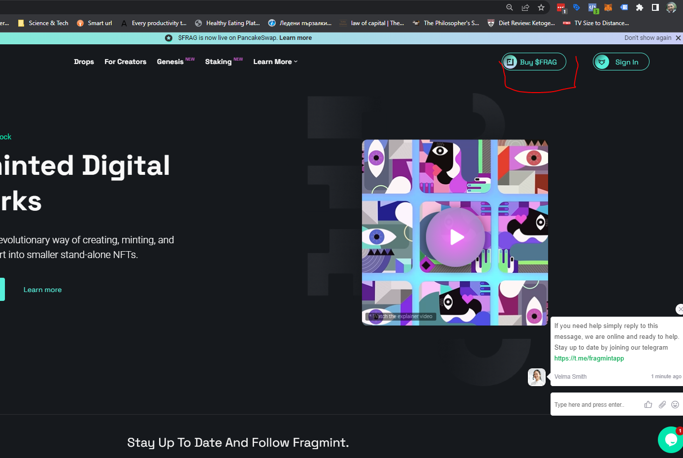683x458 pixels.
Task: Open the Drops menu item
Action: pos(84,62)
